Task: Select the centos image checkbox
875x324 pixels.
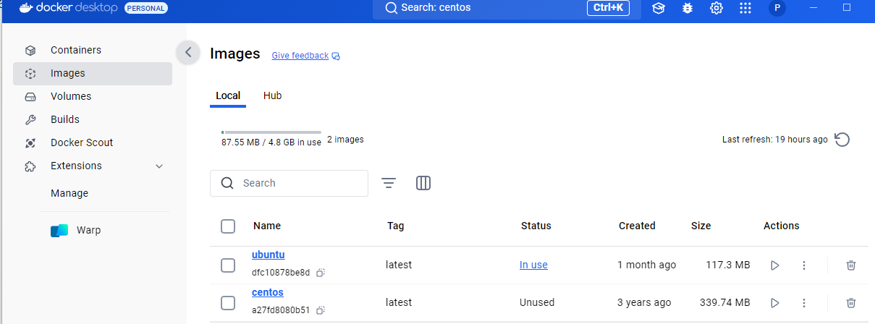Action: coord(228,302)
